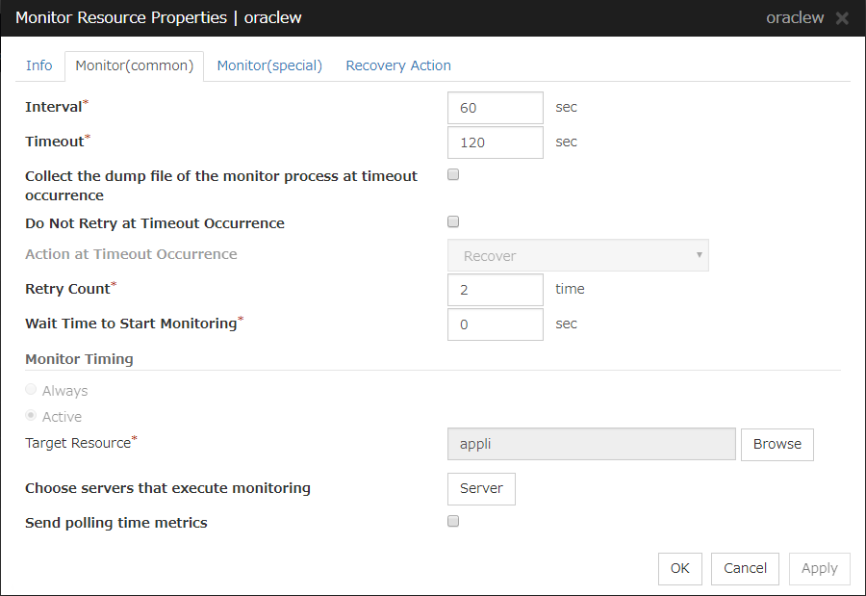Click the Retry Count field
Image resolution: width=866 pixels, height=596 pixels.
496,290
